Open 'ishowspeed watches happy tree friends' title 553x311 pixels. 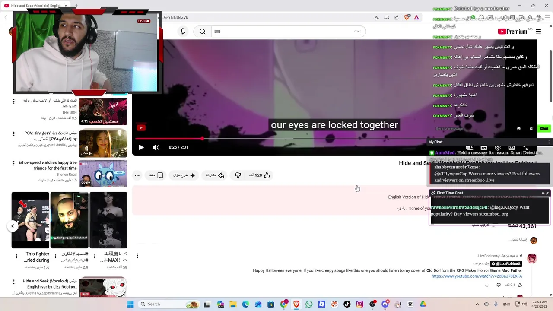coord(48,165)
